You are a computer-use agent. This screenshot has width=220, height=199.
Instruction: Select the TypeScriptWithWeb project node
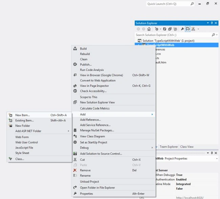pyautogui.click(x=176, y=45)
